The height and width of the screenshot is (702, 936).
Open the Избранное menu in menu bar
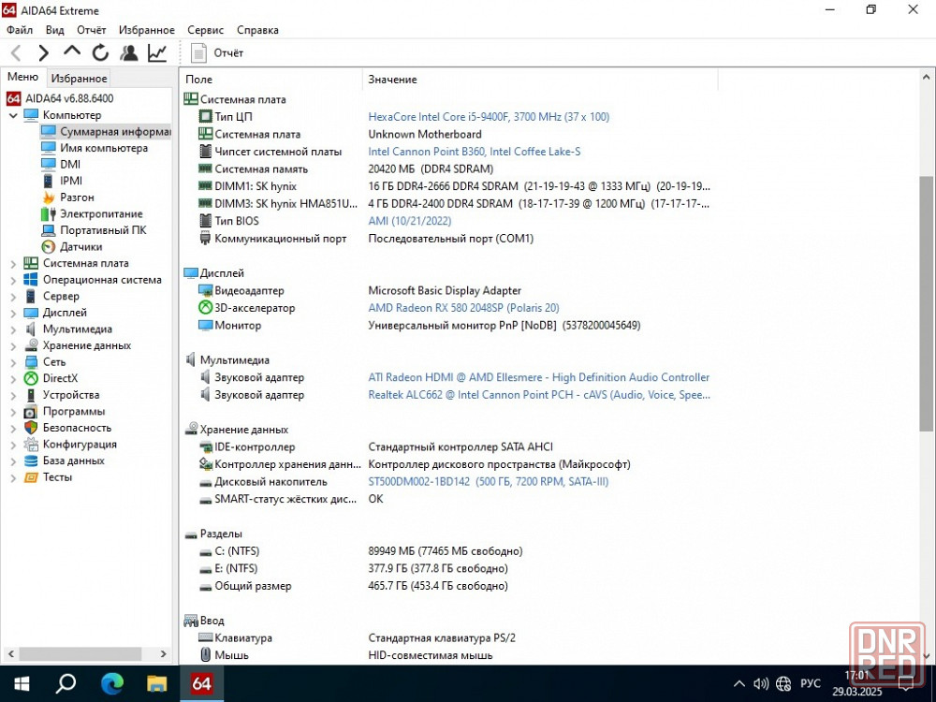click(x=147, y=30)
